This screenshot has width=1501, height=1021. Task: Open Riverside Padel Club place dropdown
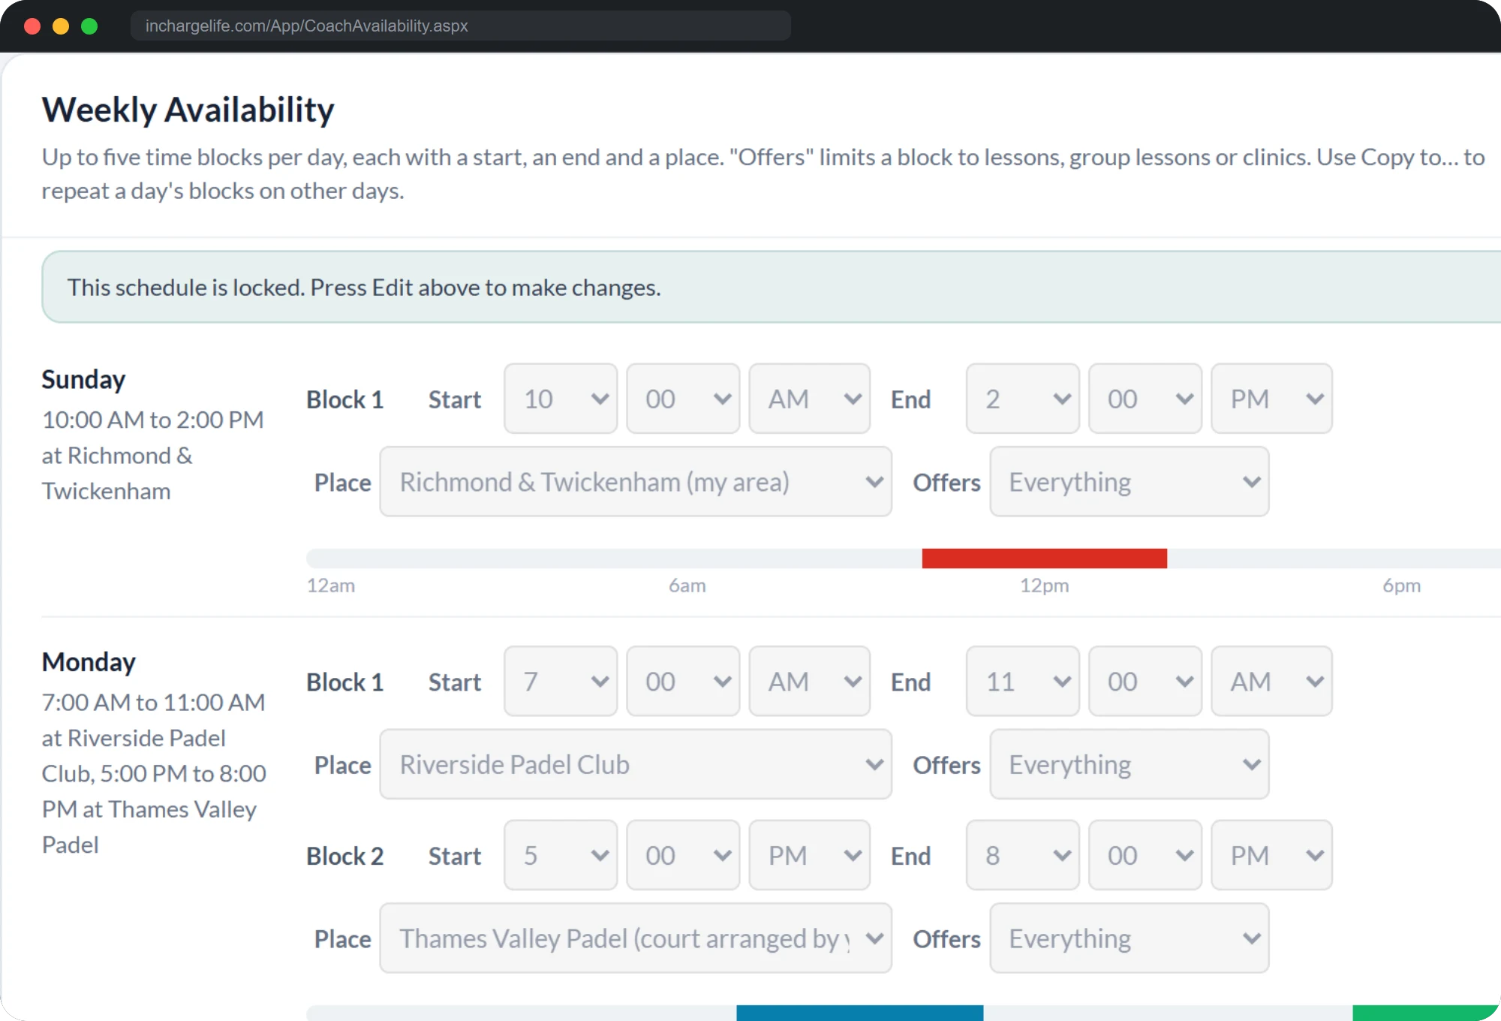coord(636,764)
